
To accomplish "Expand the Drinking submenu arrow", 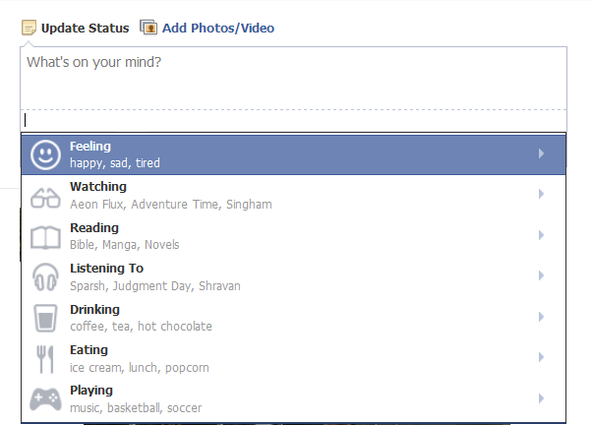I will pyautogui.click(x=541, y=317).
